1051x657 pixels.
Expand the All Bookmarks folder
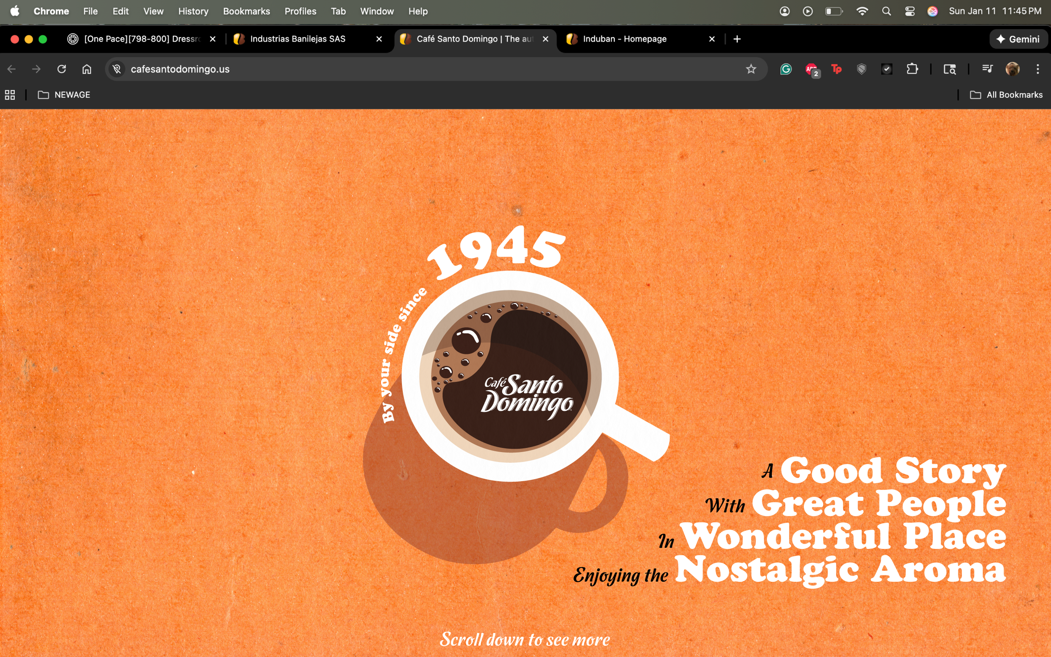[1006, 95]
